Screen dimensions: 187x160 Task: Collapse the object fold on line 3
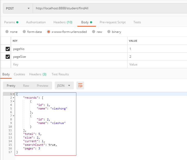point(14,101)
